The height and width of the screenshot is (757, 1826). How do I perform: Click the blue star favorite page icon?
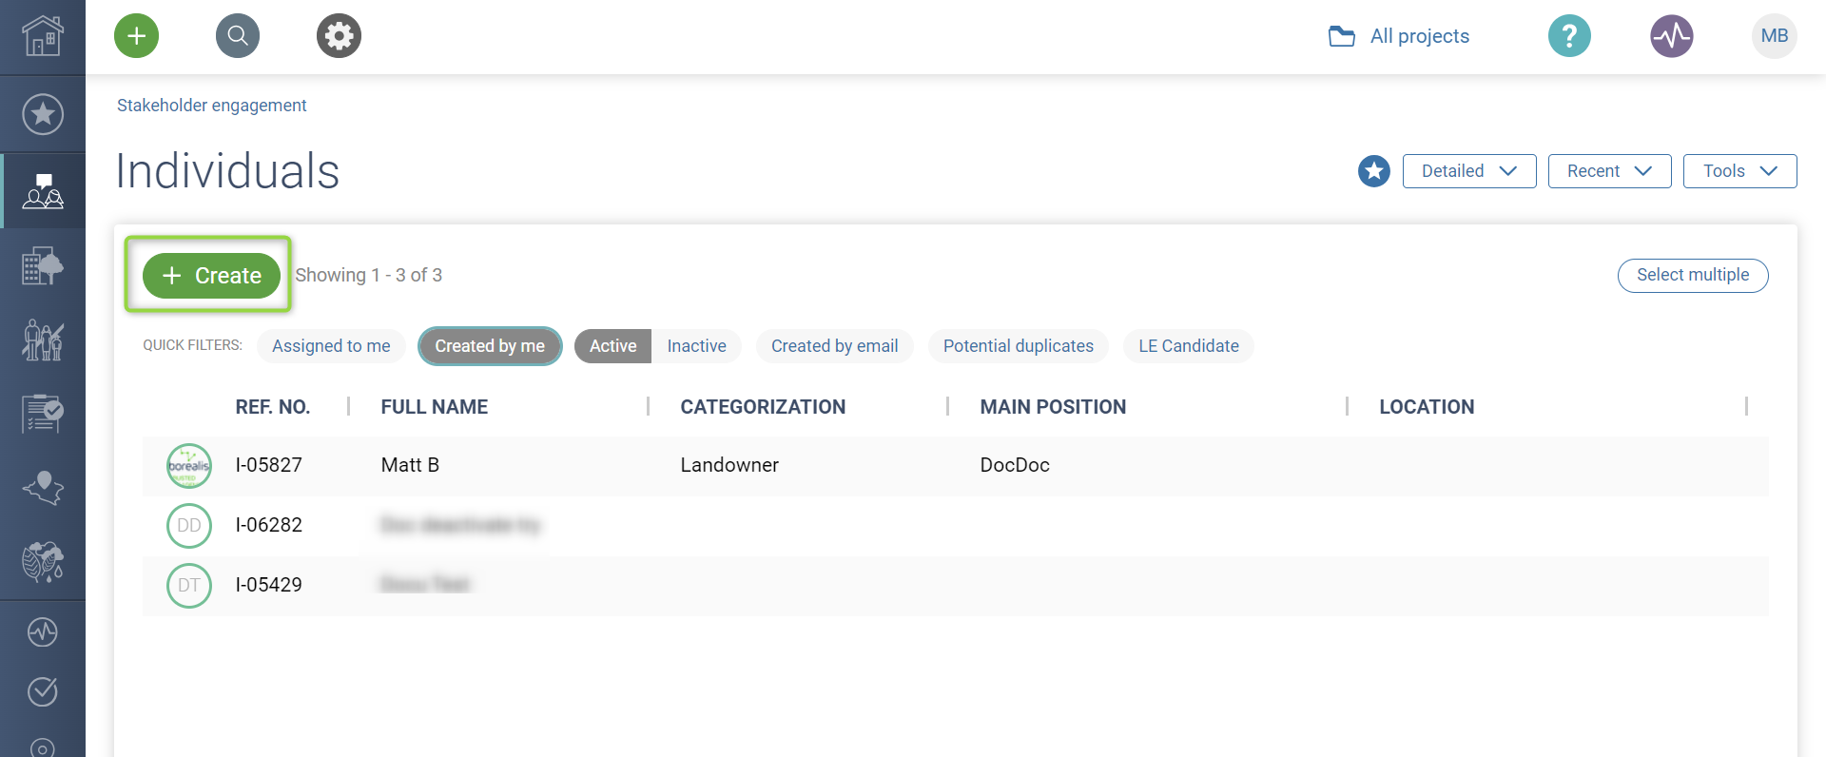coord(1373,171)
